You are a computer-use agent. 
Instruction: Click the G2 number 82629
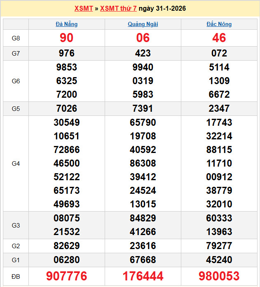66,246
